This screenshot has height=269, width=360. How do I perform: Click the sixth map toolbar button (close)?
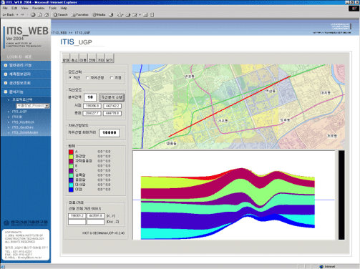[110, 58]
